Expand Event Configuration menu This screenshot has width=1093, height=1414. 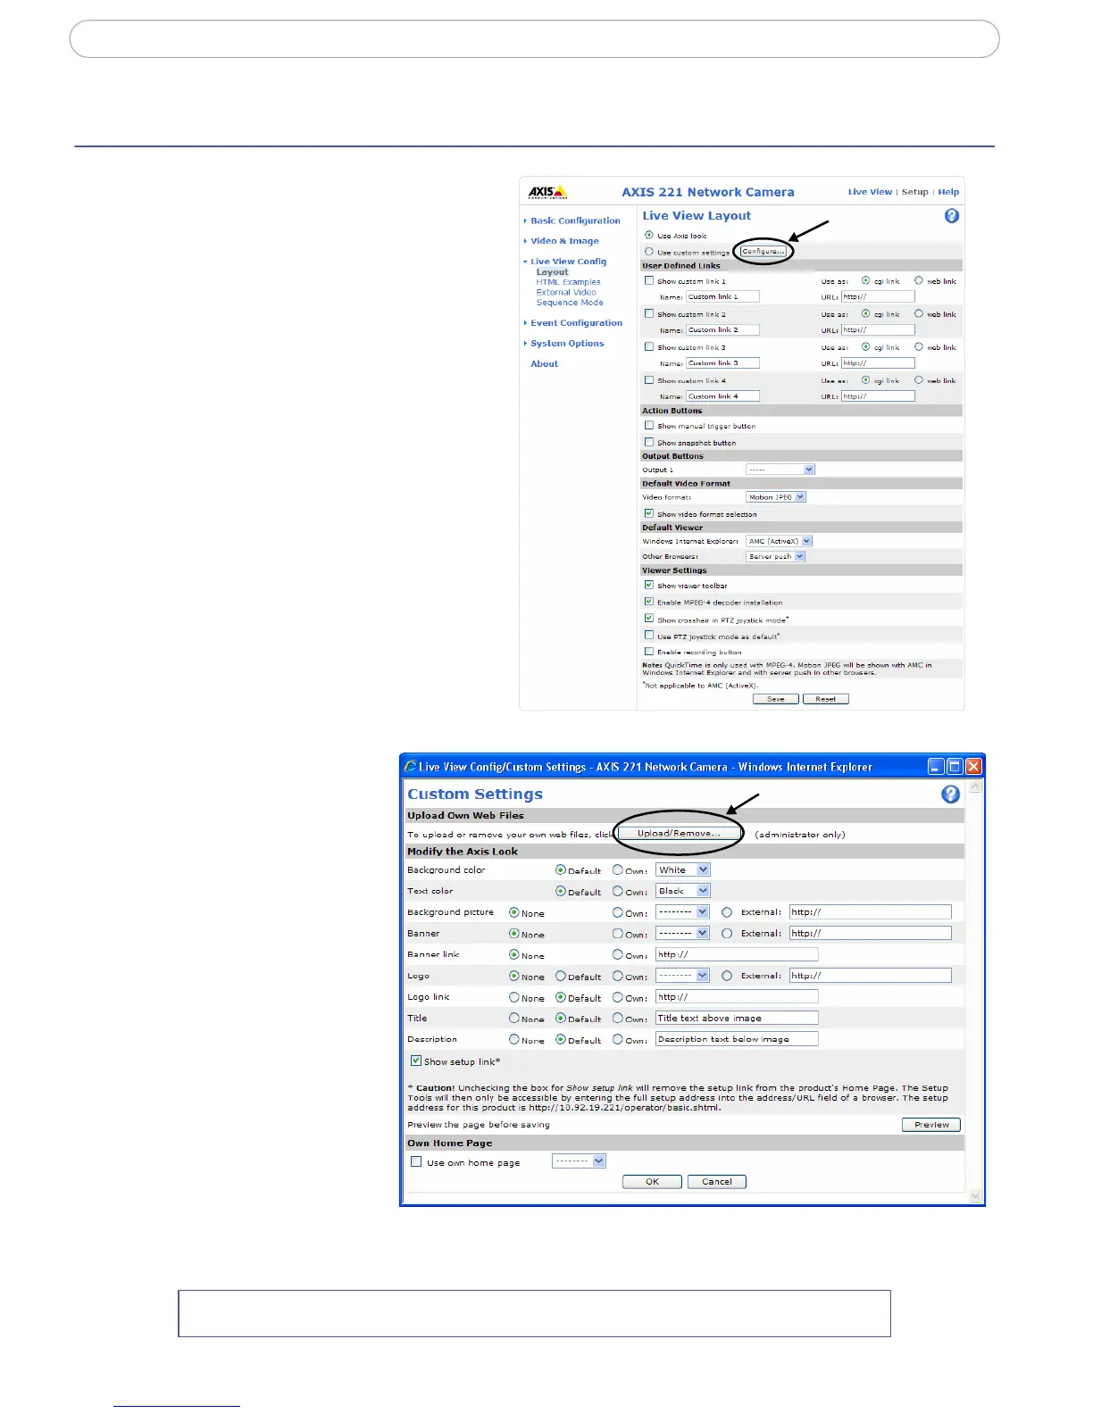[x=576, y=323]
